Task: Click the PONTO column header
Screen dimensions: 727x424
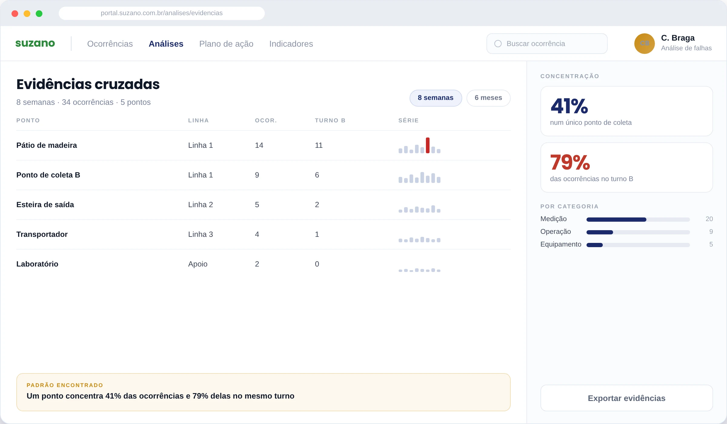Action: tap(28, 121)
